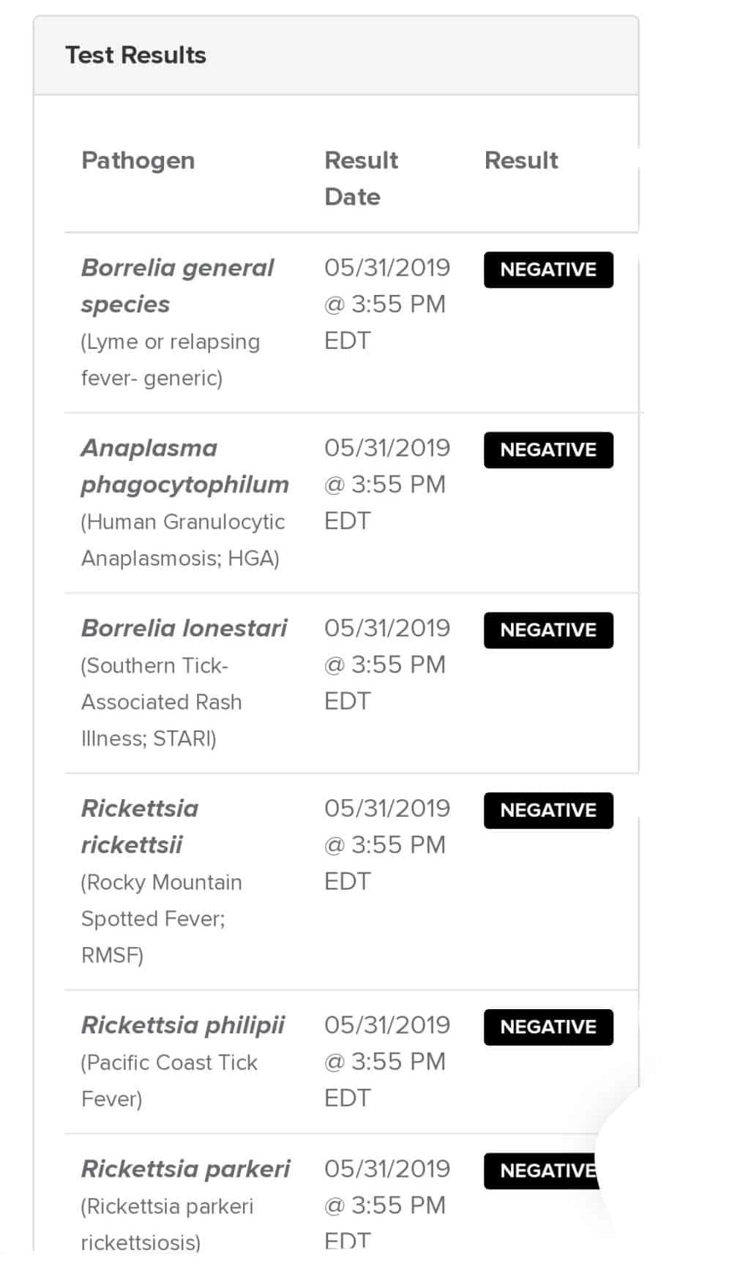Open the Borrelia general species entry

click(x=177, y=285)
